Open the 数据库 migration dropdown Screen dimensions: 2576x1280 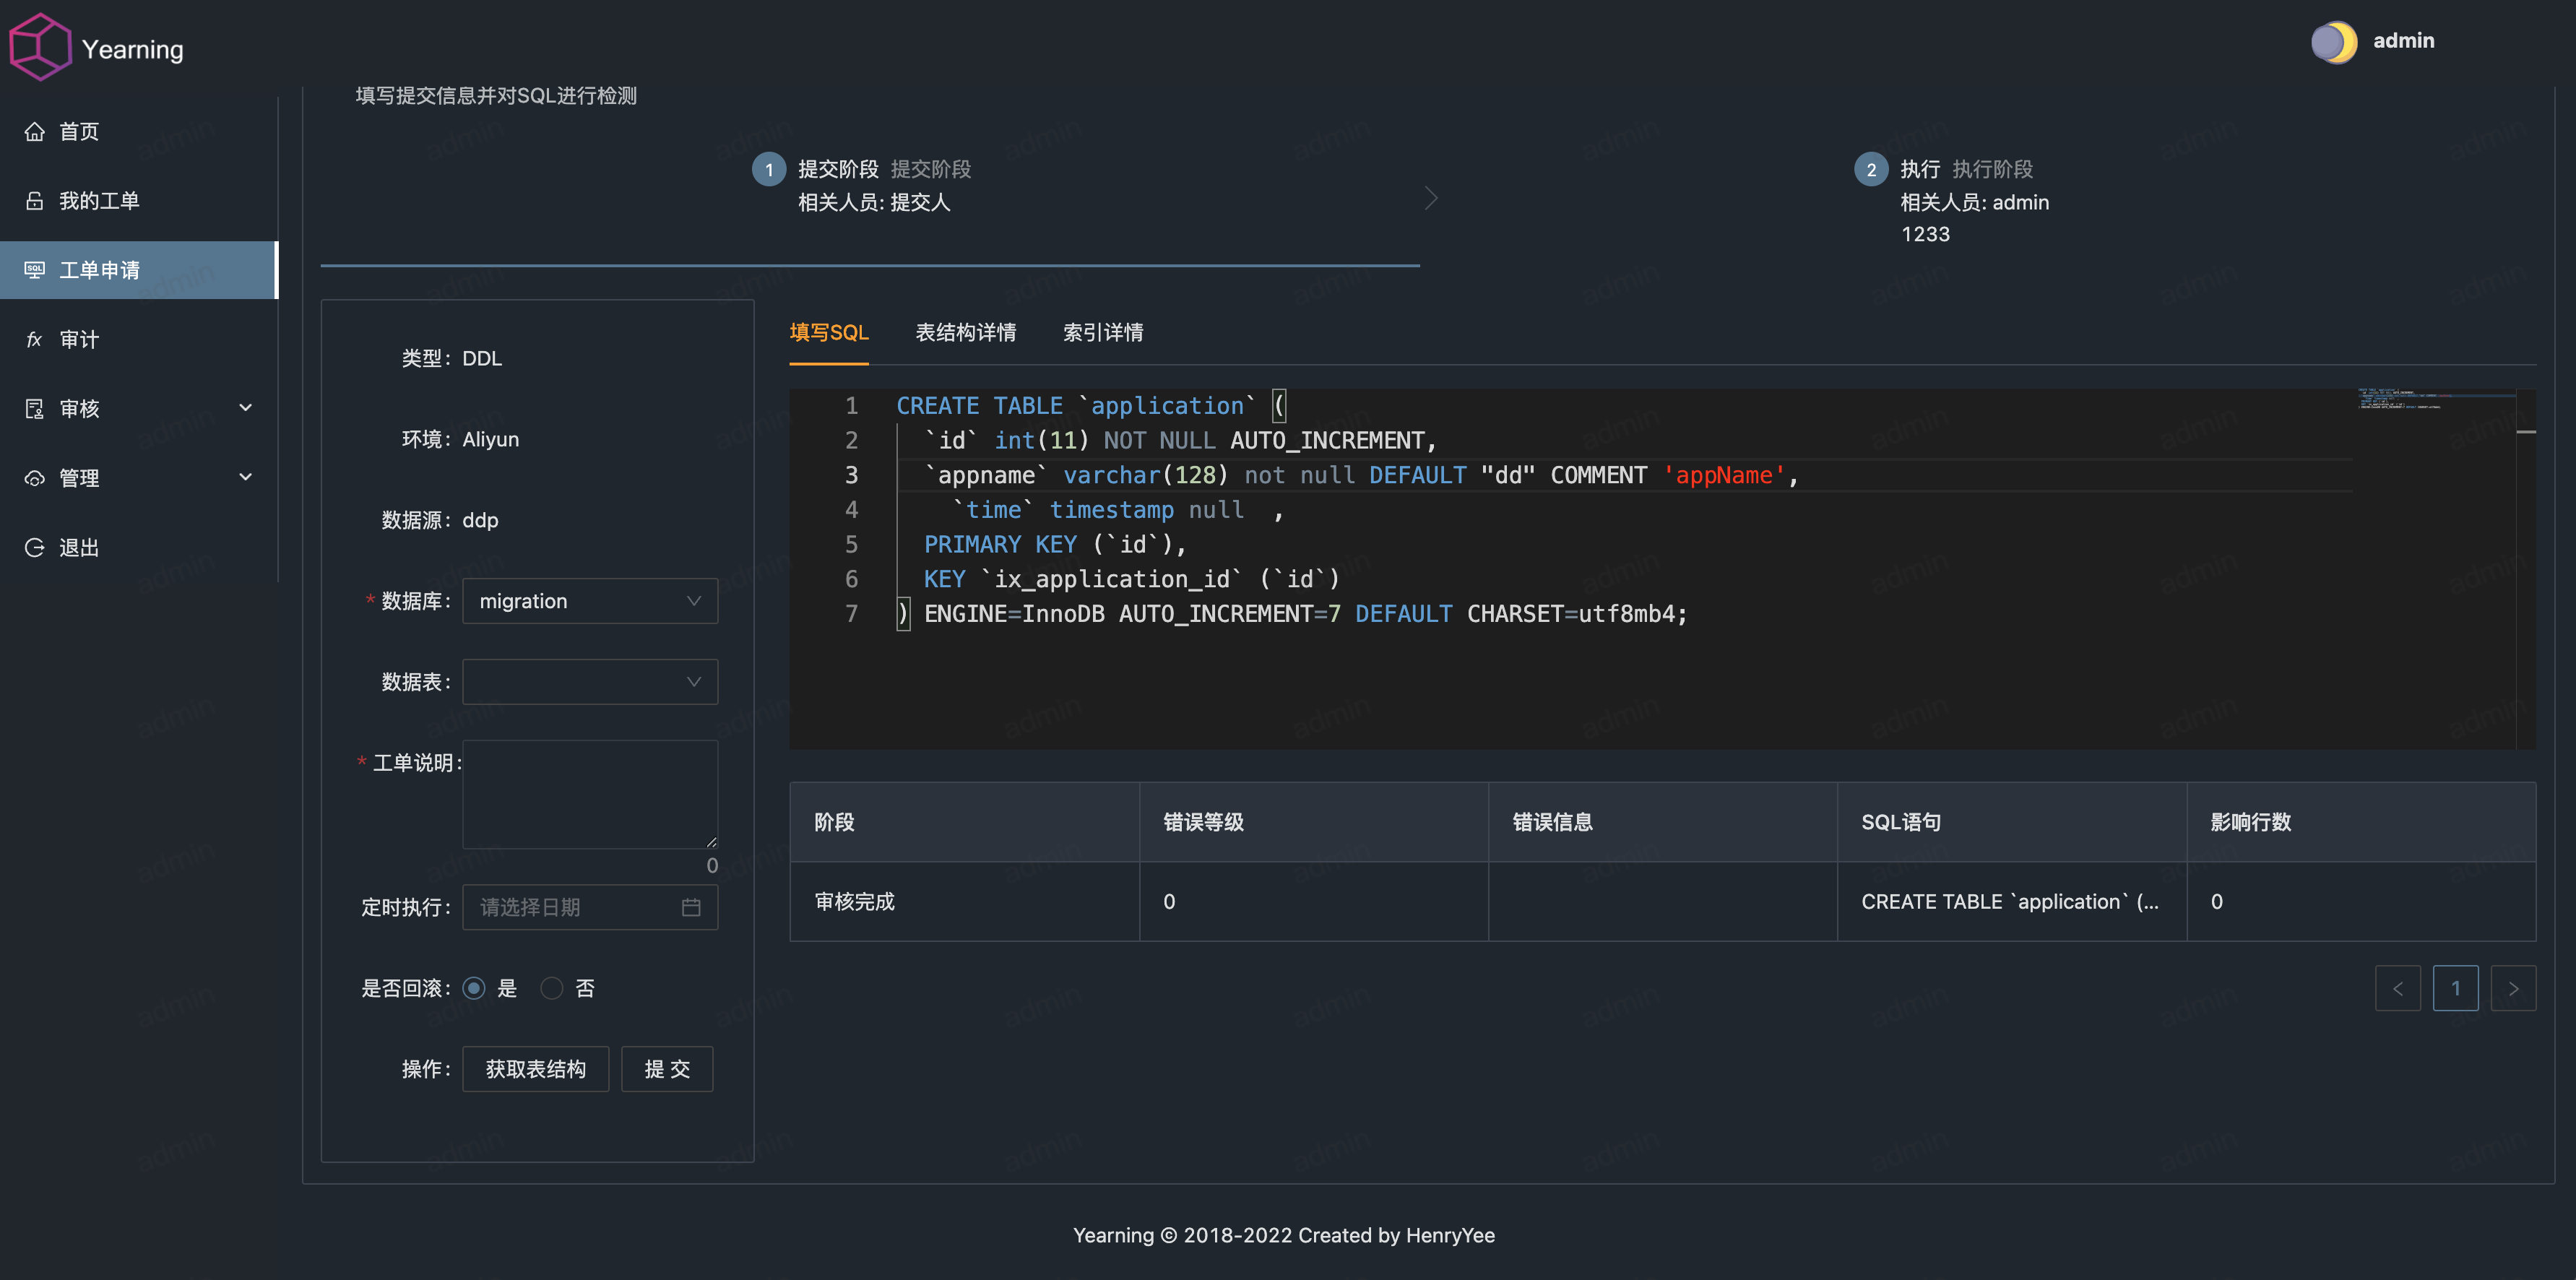tap(590, 601)
